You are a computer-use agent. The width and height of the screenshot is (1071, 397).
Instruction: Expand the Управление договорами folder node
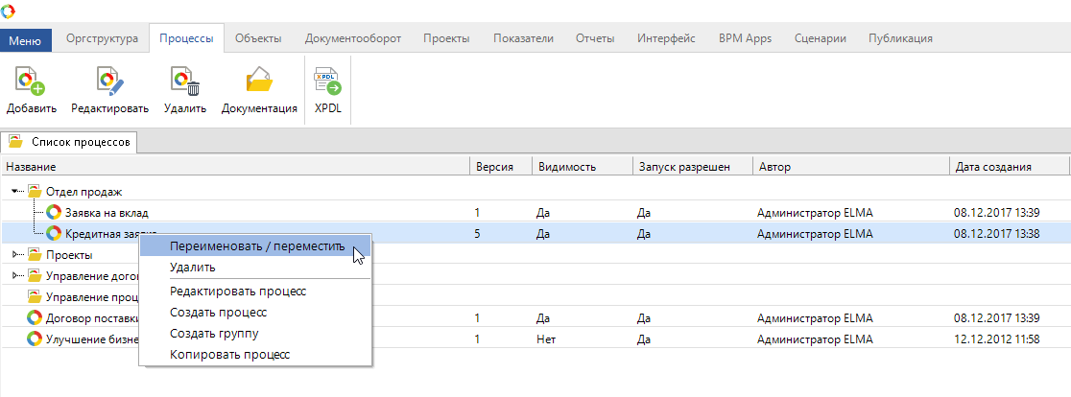(x=16, y=276)
